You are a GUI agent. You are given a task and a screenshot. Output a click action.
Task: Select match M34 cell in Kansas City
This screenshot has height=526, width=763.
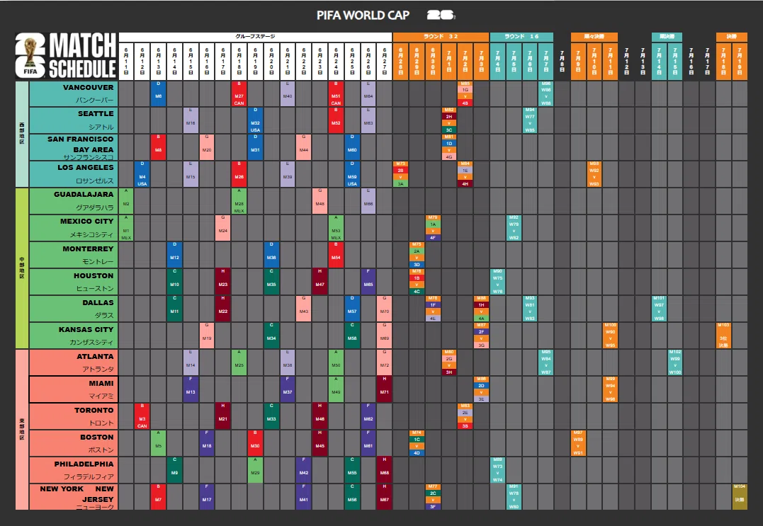(x=271, y=336)
